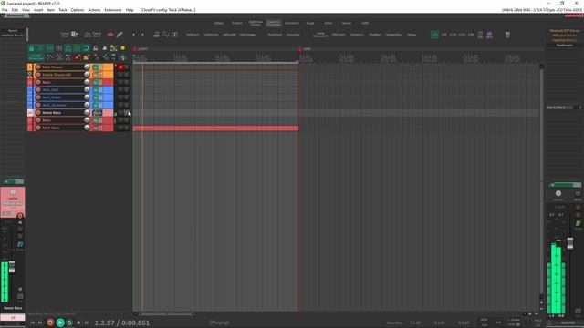Image resolution: width=584 pixels, height=328 pixels.
Task: Toggle record arm on the Reese Bass mixer strip
Action: [x=20, y=216]
